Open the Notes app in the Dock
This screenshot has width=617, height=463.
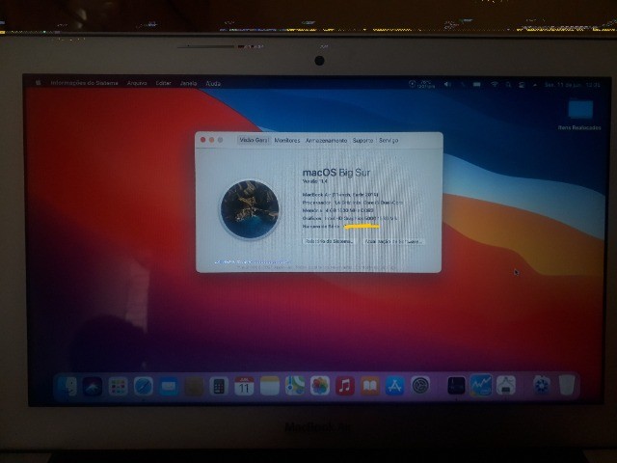pyautogui.click(x=270, y=386)
